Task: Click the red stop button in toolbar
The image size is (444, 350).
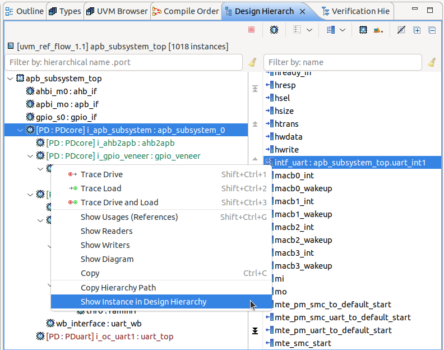Action: (251, 30)
